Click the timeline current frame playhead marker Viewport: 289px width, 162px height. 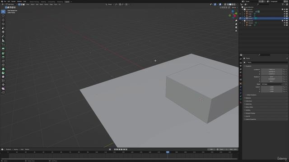pyautogui.click(x=168, y=152)
